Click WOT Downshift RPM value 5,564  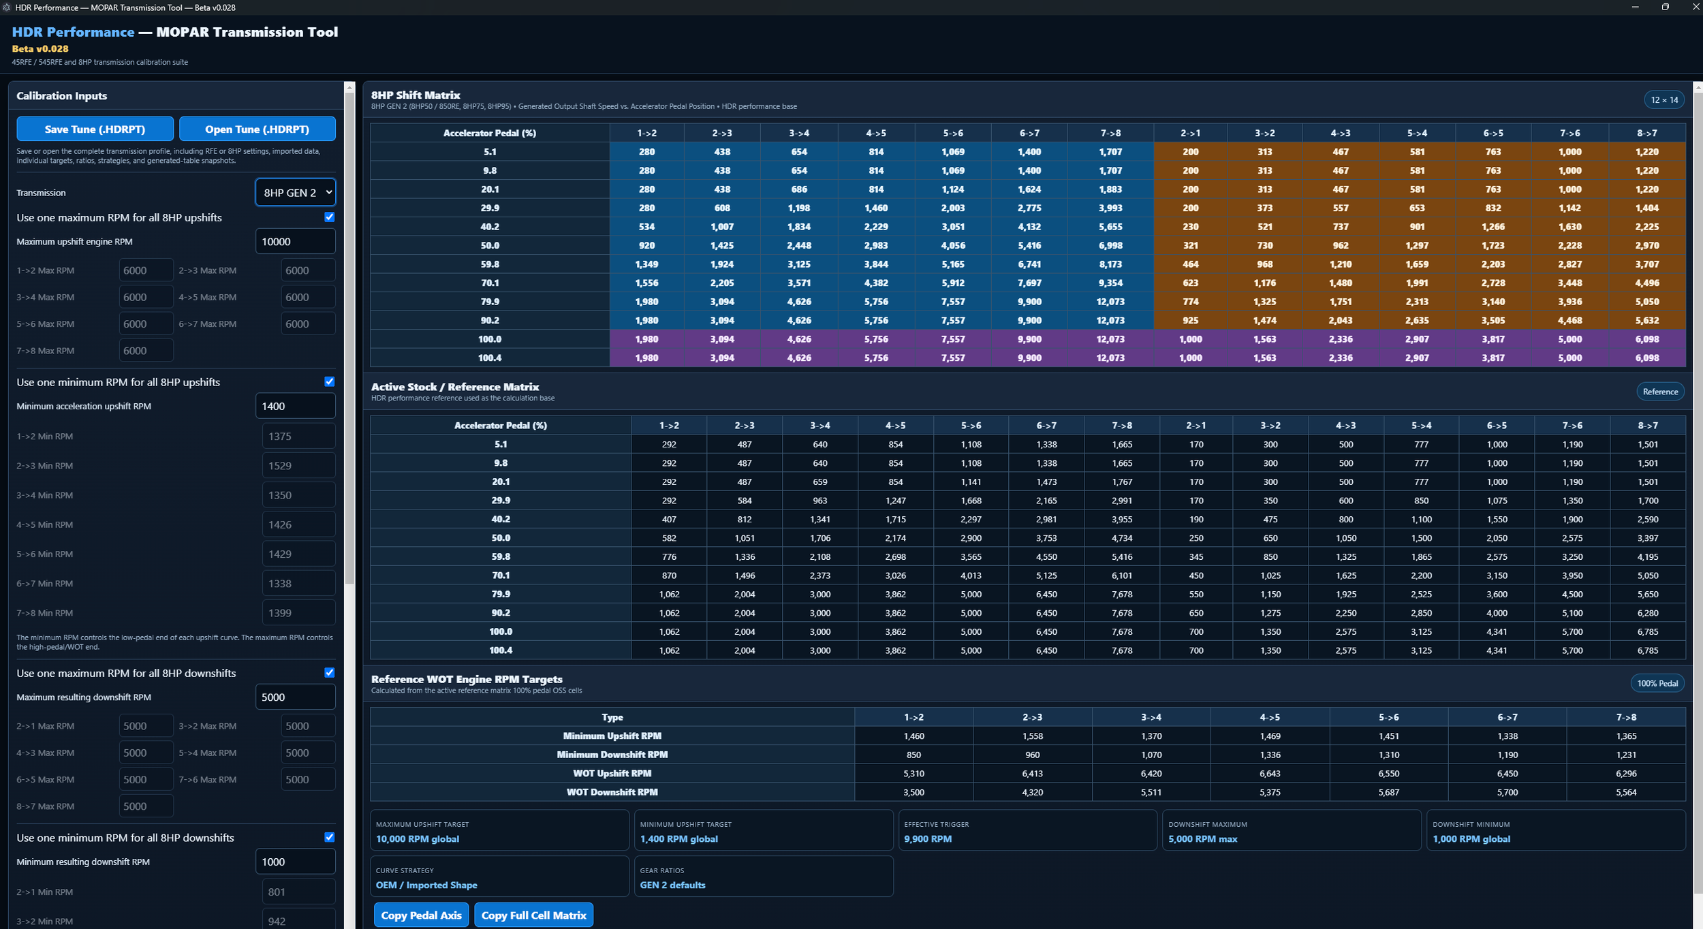tap(1625, 792)
